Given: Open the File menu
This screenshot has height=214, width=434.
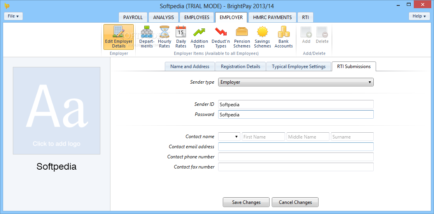Looking at the screenshot, I should click(x=13, y=16).
